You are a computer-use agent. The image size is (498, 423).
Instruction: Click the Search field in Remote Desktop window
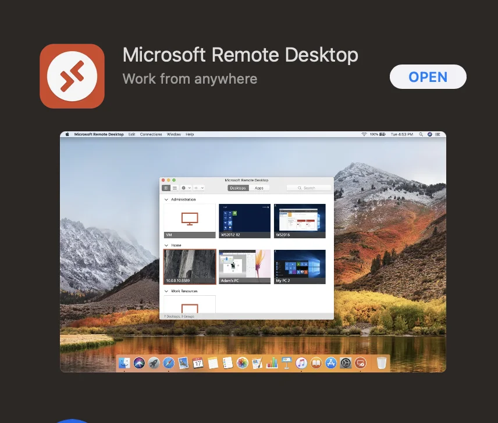(309, 188)
